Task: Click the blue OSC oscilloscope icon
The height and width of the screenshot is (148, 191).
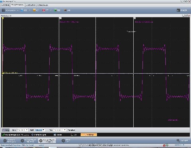Action: coord(22,10)
